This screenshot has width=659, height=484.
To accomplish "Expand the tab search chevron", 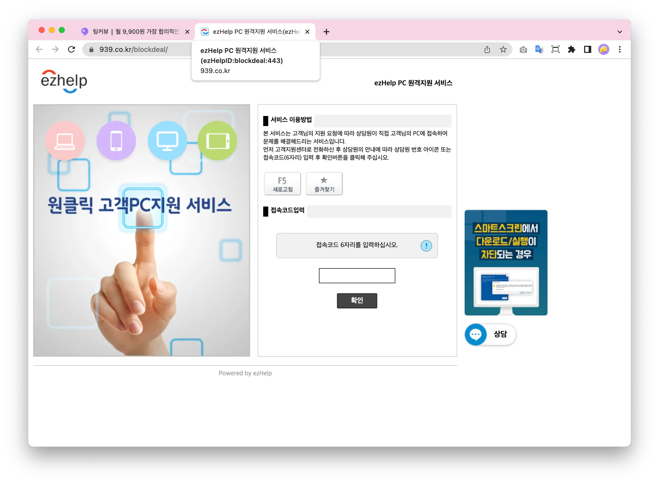I will pos(620,32).
